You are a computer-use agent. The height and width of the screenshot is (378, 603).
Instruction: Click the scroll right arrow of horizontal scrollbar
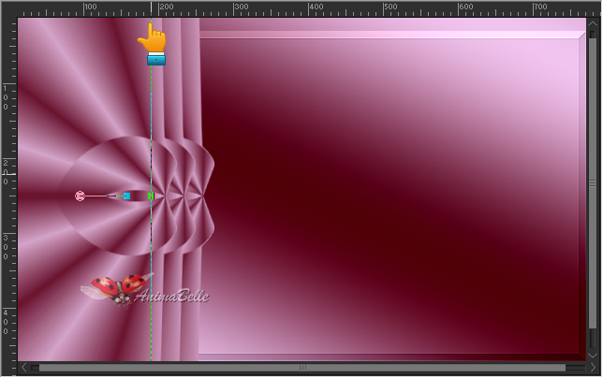click(x=593, y=368)
